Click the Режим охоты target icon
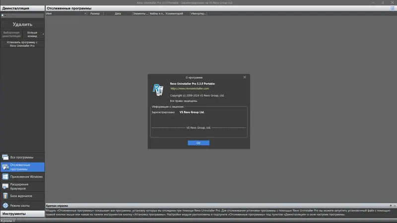The image size is (397, 223). (x=5, y=206)
